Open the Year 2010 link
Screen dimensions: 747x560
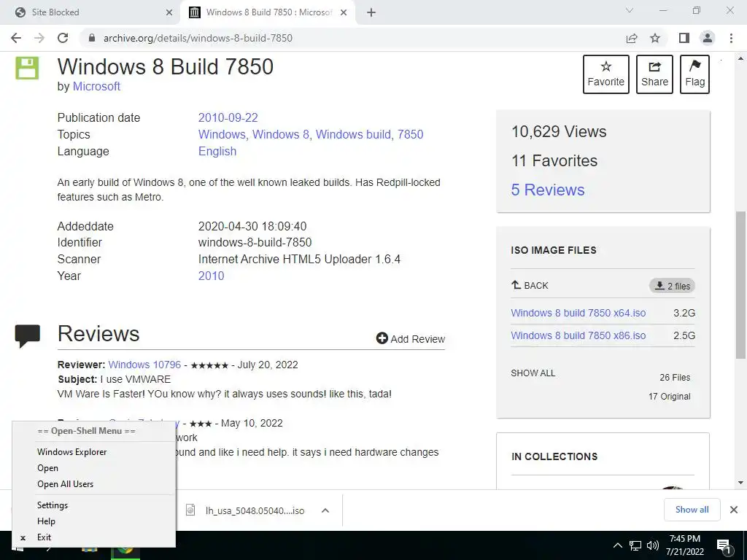coord(211,276)
